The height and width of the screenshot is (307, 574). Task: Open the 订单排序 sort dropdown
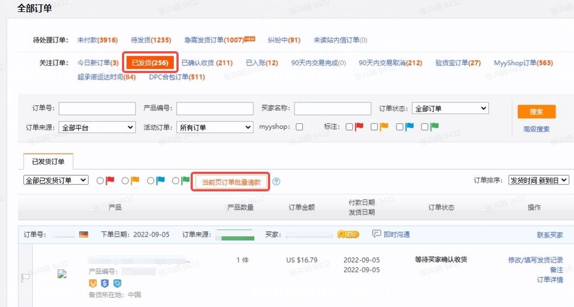pos(538,180)
